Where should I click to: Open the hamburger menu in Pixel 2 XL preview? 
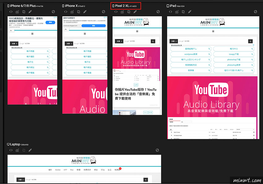137,31
